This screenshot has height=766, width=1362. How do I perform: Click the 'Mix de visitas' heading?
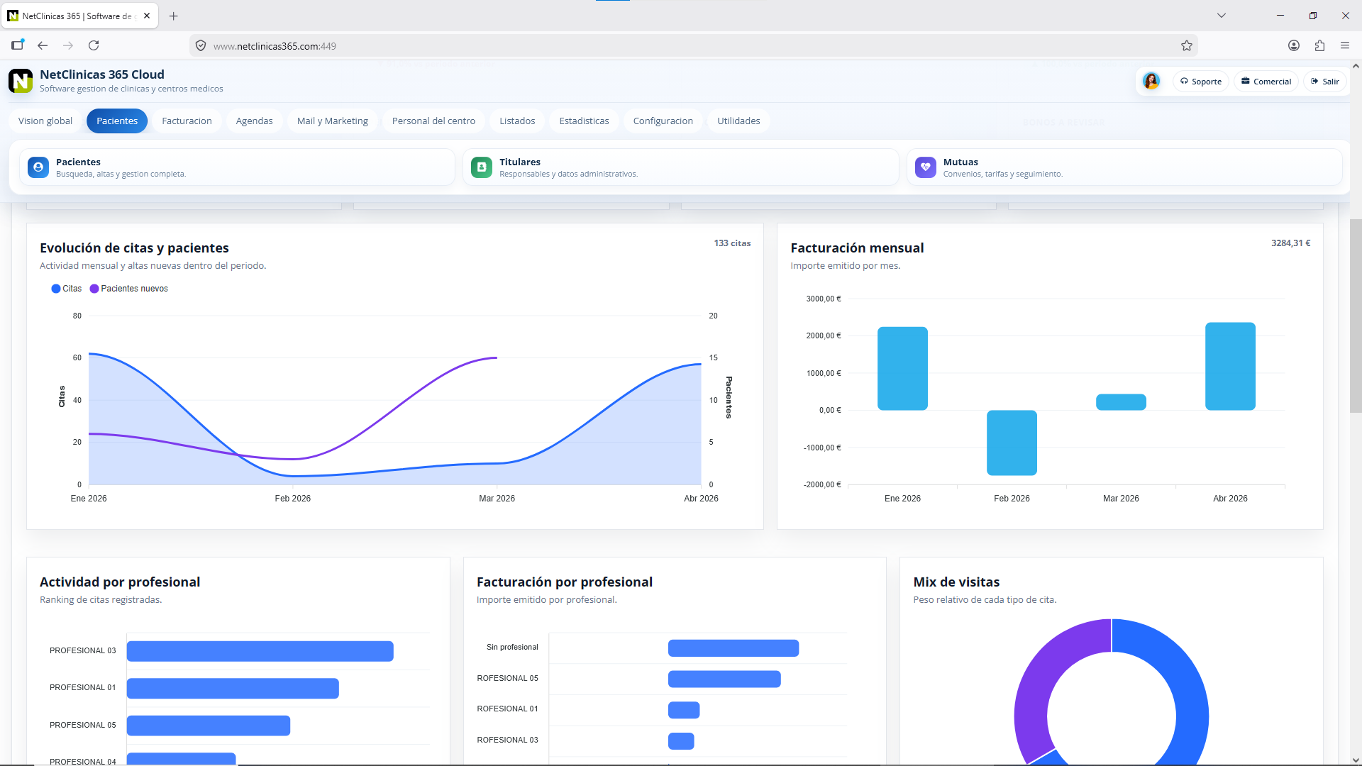[x=956, y=582]
